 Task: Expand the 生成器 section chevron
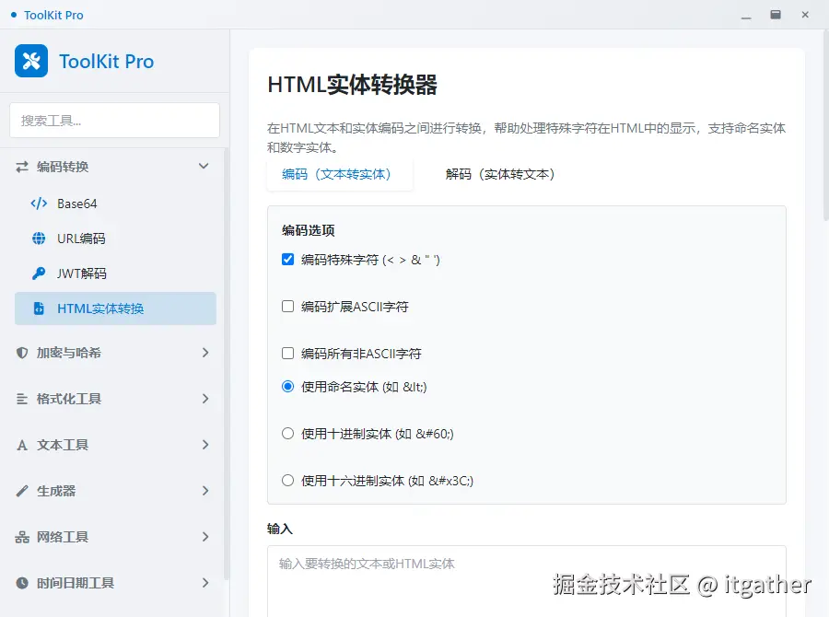click(x=205, y=491)
